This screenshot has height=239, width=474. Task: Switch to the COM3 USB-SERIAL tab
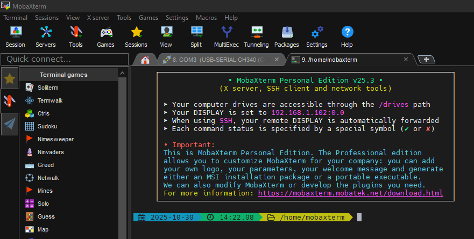coord(221,60)
